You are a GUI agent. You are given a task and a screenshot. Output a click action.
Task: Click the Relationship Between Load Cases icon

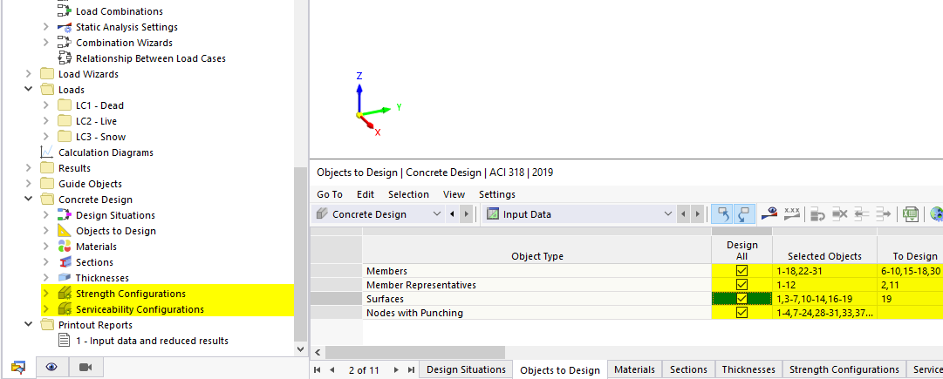[x=65, y=58]
